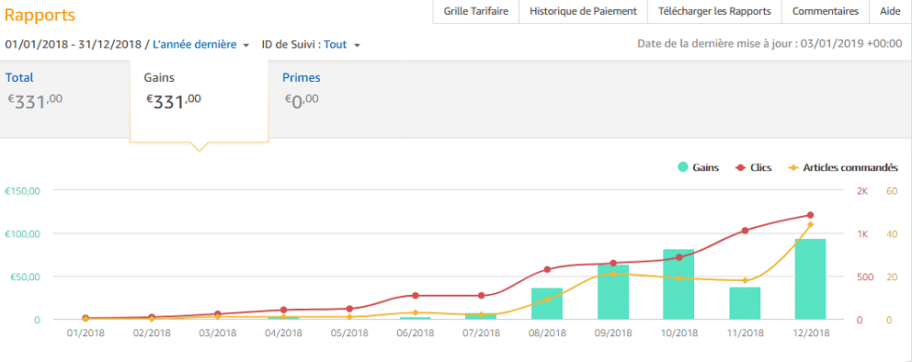
Task: Click the date range dropdown arrow
Action: (246, 45)
